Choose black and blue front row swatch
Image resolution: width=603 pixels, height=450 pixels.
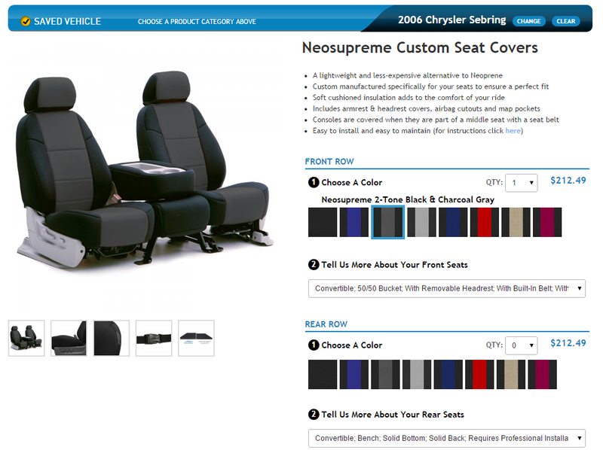[354, 222]
